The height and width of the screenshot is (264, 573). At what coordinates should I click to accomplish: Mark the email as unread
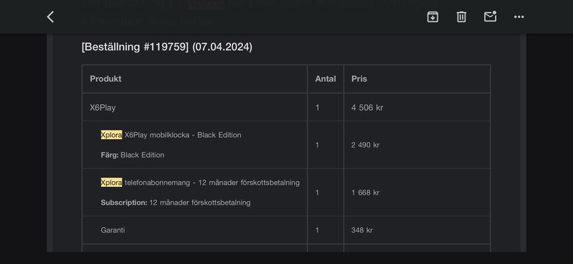coord(490,17)
